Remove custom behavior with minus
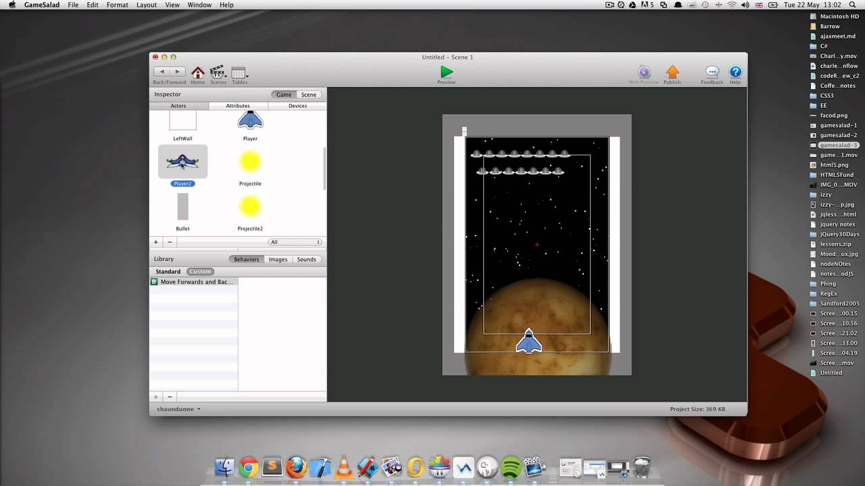This screenshot has height=486, width=865. click(170, 397)
